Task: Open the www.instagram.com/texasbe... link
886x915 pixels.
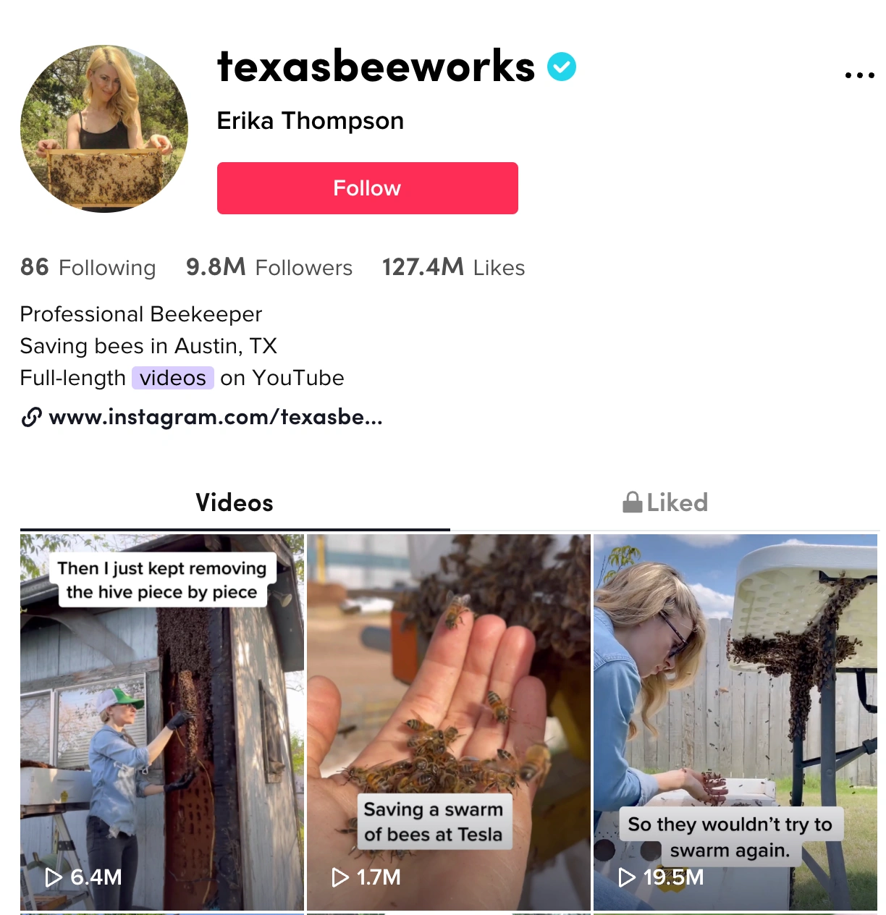Action: click(216, 418)
